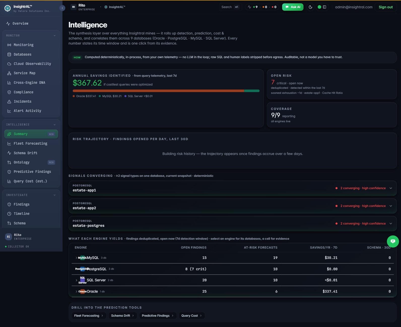The image size is (401, 327).
Task: Click the Open Risk card
Action: point(332,84)
